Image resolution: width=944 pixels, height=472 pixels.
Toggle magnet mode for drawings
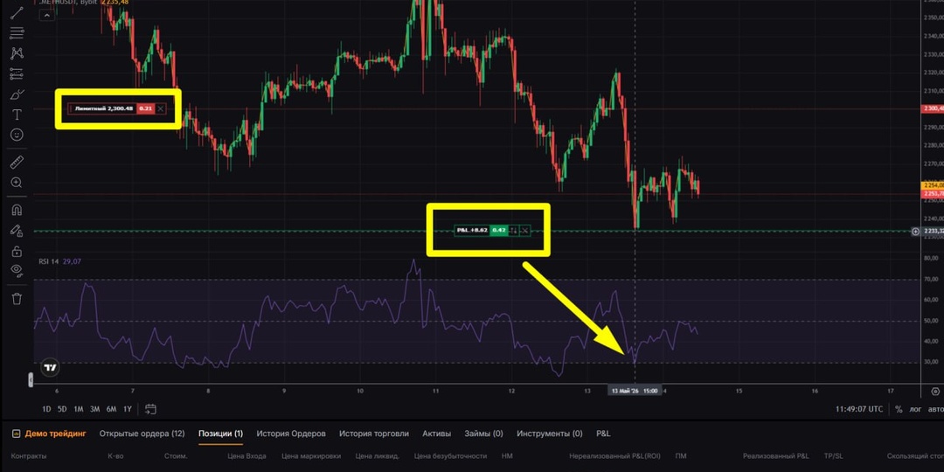(17, 210)
